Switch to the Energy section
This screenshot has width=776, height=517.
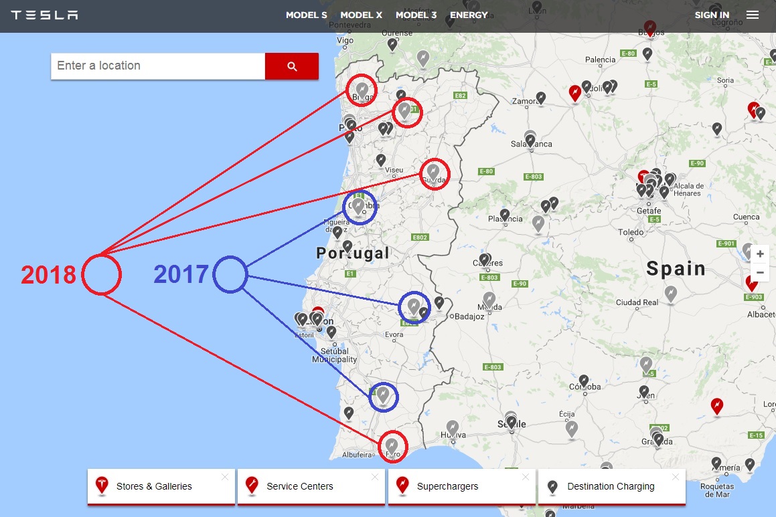[469, 15]
